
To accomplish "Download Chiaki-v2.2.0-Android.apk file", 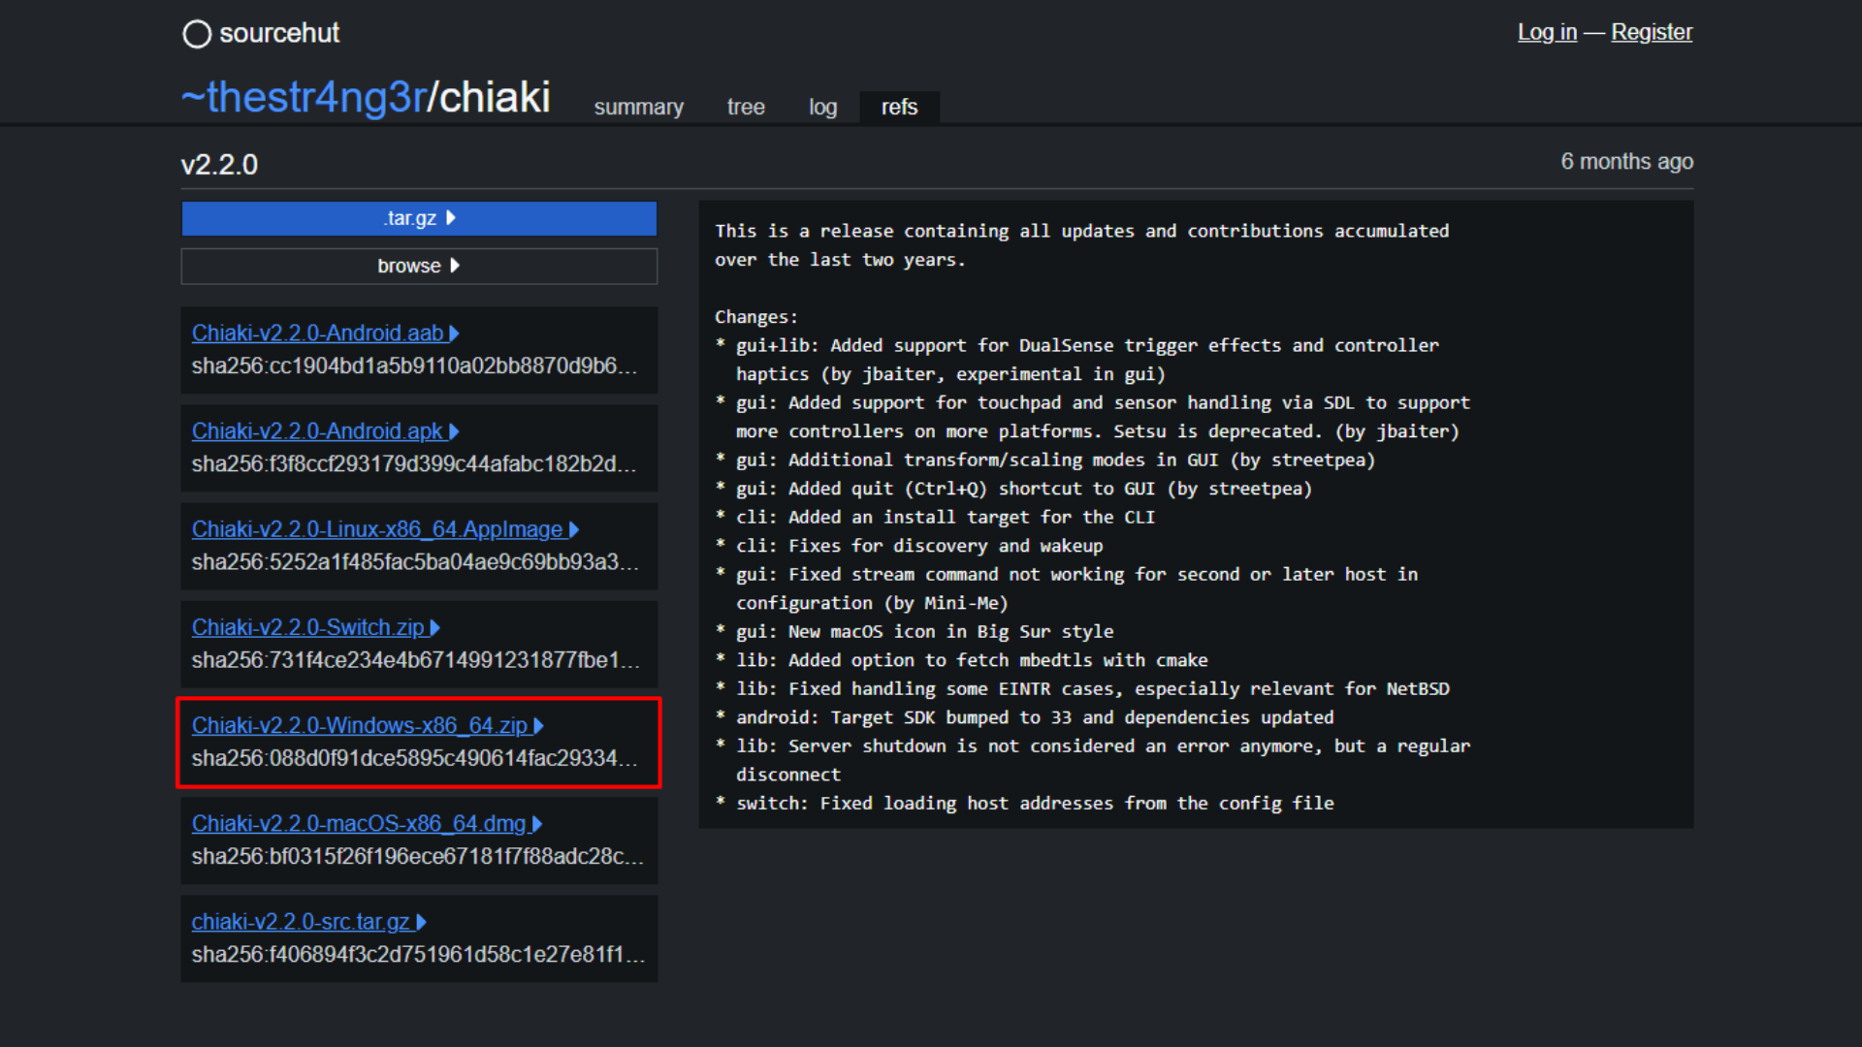I will click(x=316, y=431).
